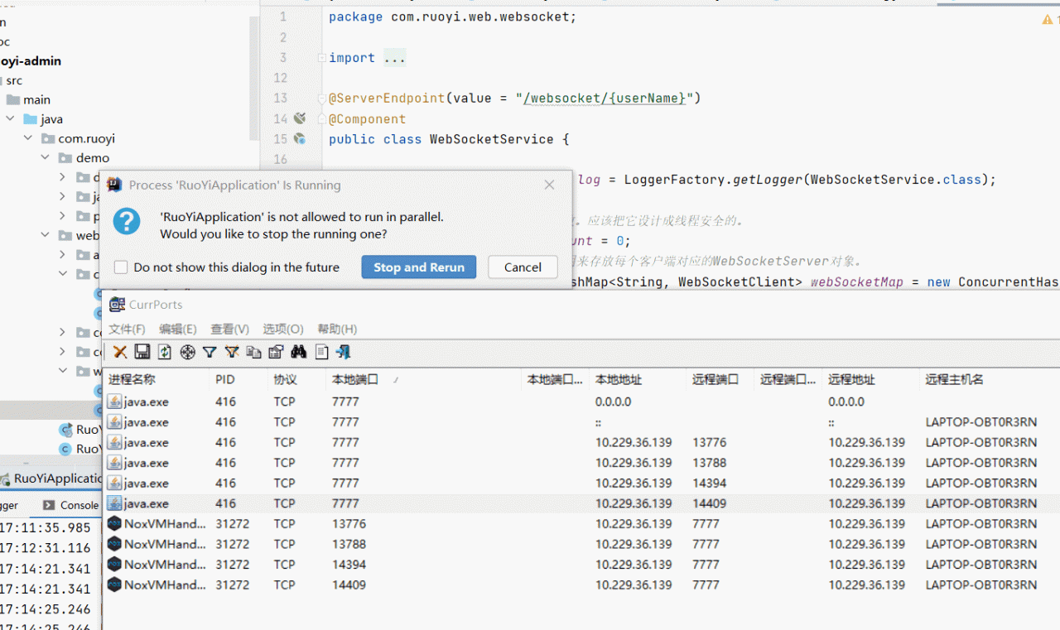This screenshot has height=630, width=1060.
Task: Click the gutter icon on line 14
Action: (300, 118)
